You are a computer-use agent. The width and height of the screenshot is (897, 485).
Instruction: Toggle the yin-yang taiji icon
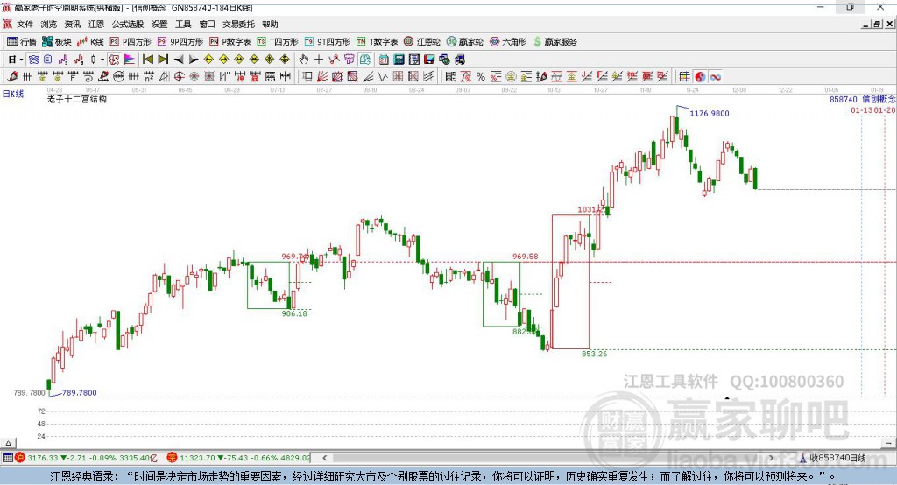[700, 77]
